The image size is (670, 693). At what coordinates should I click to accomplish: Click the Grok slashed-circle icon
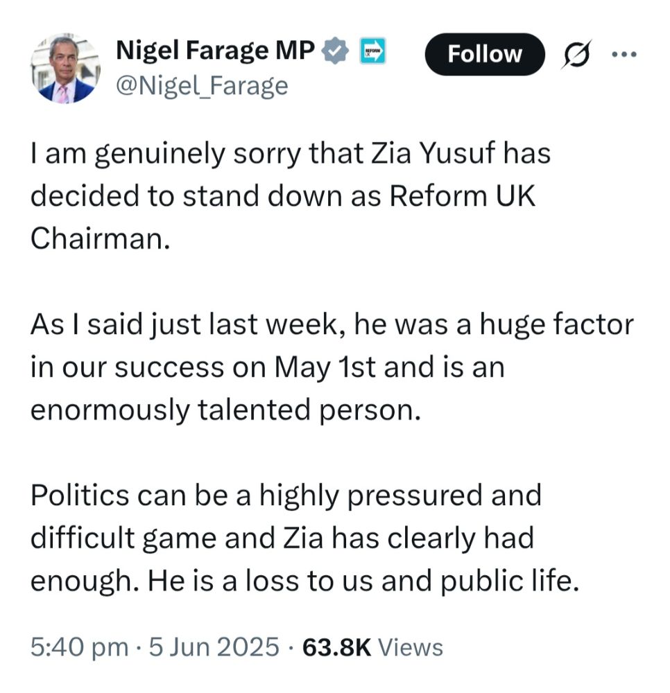click(577, 54)
